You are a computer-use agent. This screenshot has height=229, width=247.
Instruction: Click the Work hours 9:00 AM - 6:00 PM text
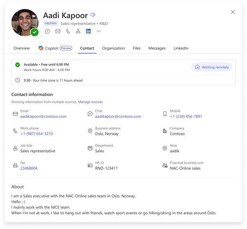[47, 70]
